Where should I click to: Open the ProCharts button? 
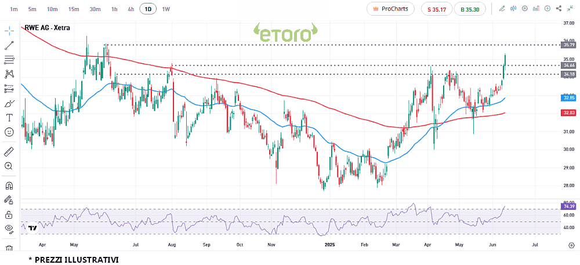pos(390,9)
